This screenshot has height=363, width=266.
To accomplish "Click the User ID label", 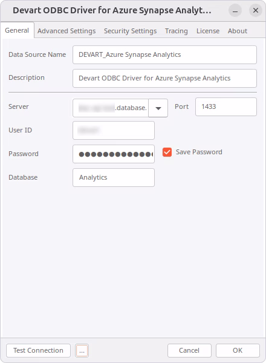I will [x=20, y=130].
